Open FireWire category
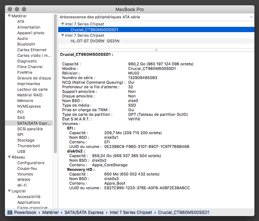 tap(25, 72)
